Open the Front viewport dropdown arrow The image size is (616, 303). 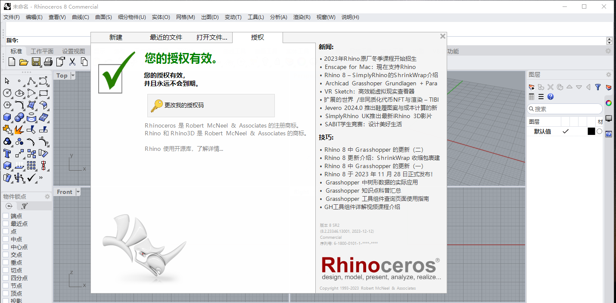78,192
